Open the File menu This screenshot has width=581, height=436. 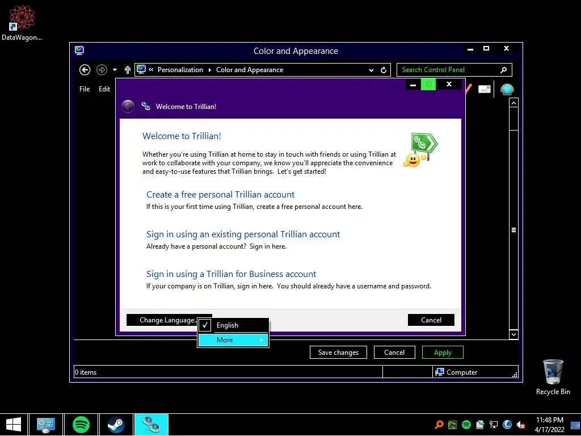(85, 89)
